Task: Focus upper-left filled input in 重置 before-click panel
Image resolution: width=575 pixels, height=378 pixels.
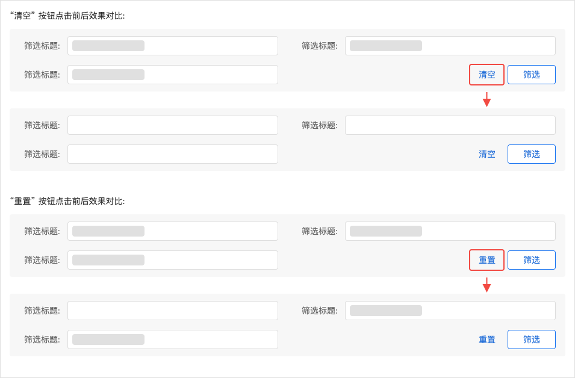Action: (172, 231)
